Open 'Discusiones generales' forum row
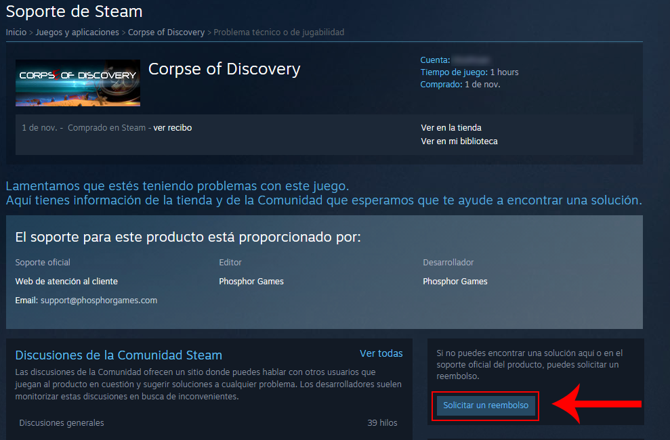 (209, 423)
